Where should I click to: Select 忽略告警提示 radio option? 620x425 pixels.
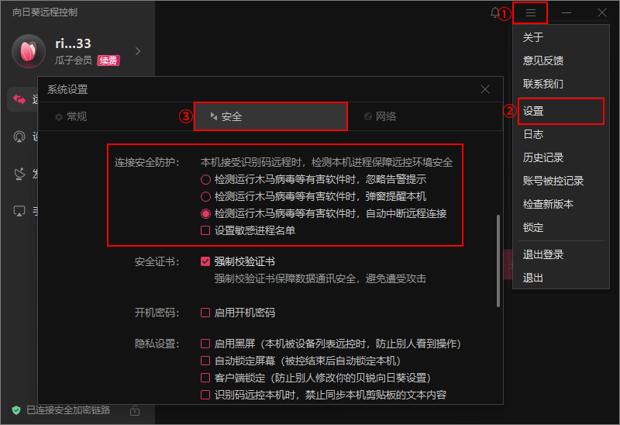pyautogui.click(x=205, y=180)
